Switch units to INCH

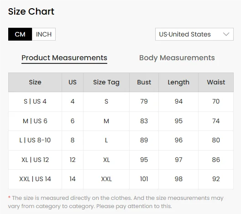coord(44,34)
